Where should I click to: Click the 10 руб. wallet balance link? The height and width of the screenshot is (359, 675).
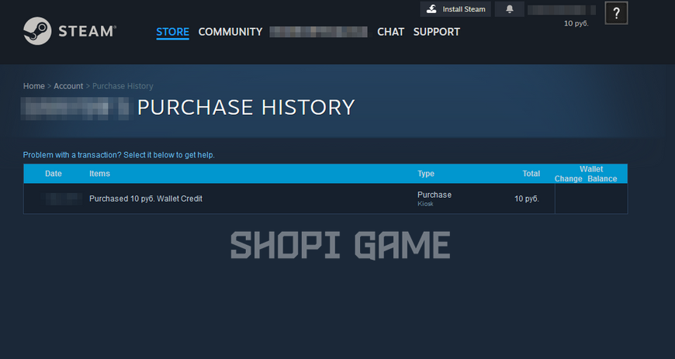point(576,23)
